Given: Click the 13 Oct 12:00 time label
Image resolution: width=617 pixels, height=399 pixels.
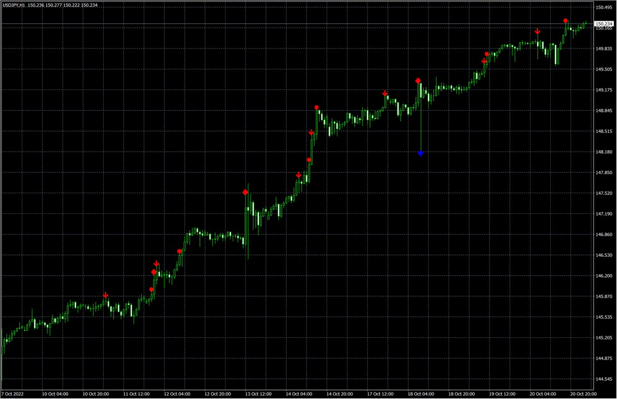Looking at the screenshot, I should click(x=258, y=394).
